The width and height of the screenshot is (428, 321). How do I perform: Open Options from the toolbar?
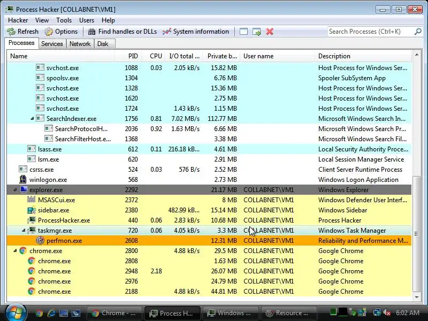pyautogui.click(x=61, y=32)
